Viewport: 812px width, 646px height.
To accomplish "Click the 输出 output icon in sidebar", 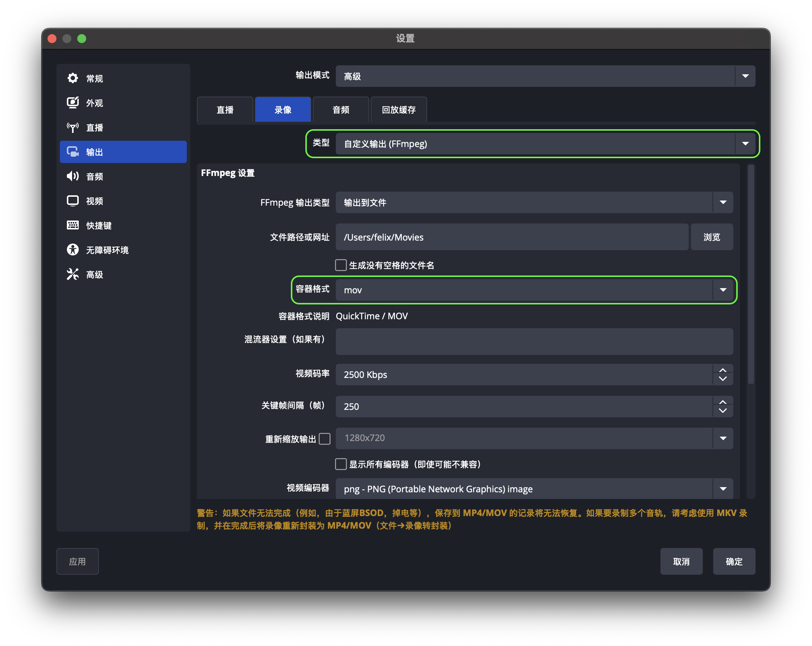I will (x=73, y=152).
